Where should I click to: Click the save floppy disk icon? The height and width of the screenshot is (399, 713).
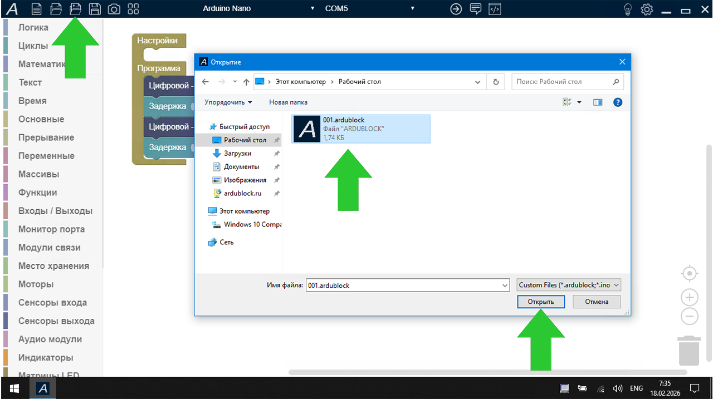click(x=95, y=9)
